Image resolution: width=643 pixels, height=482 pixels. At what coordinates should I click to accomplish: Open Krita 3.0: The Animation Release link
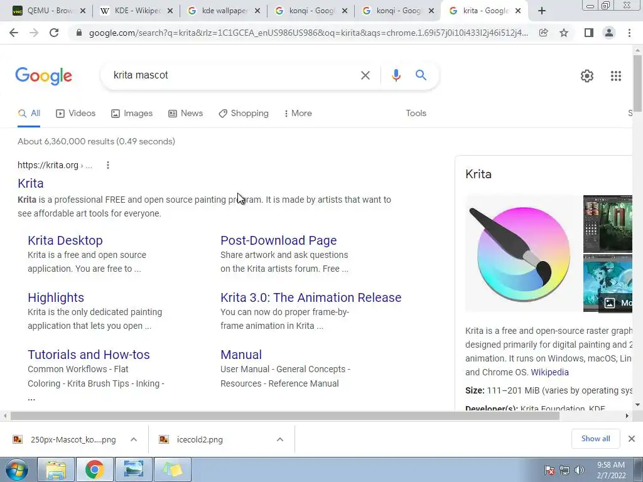(x=311, y=297)
